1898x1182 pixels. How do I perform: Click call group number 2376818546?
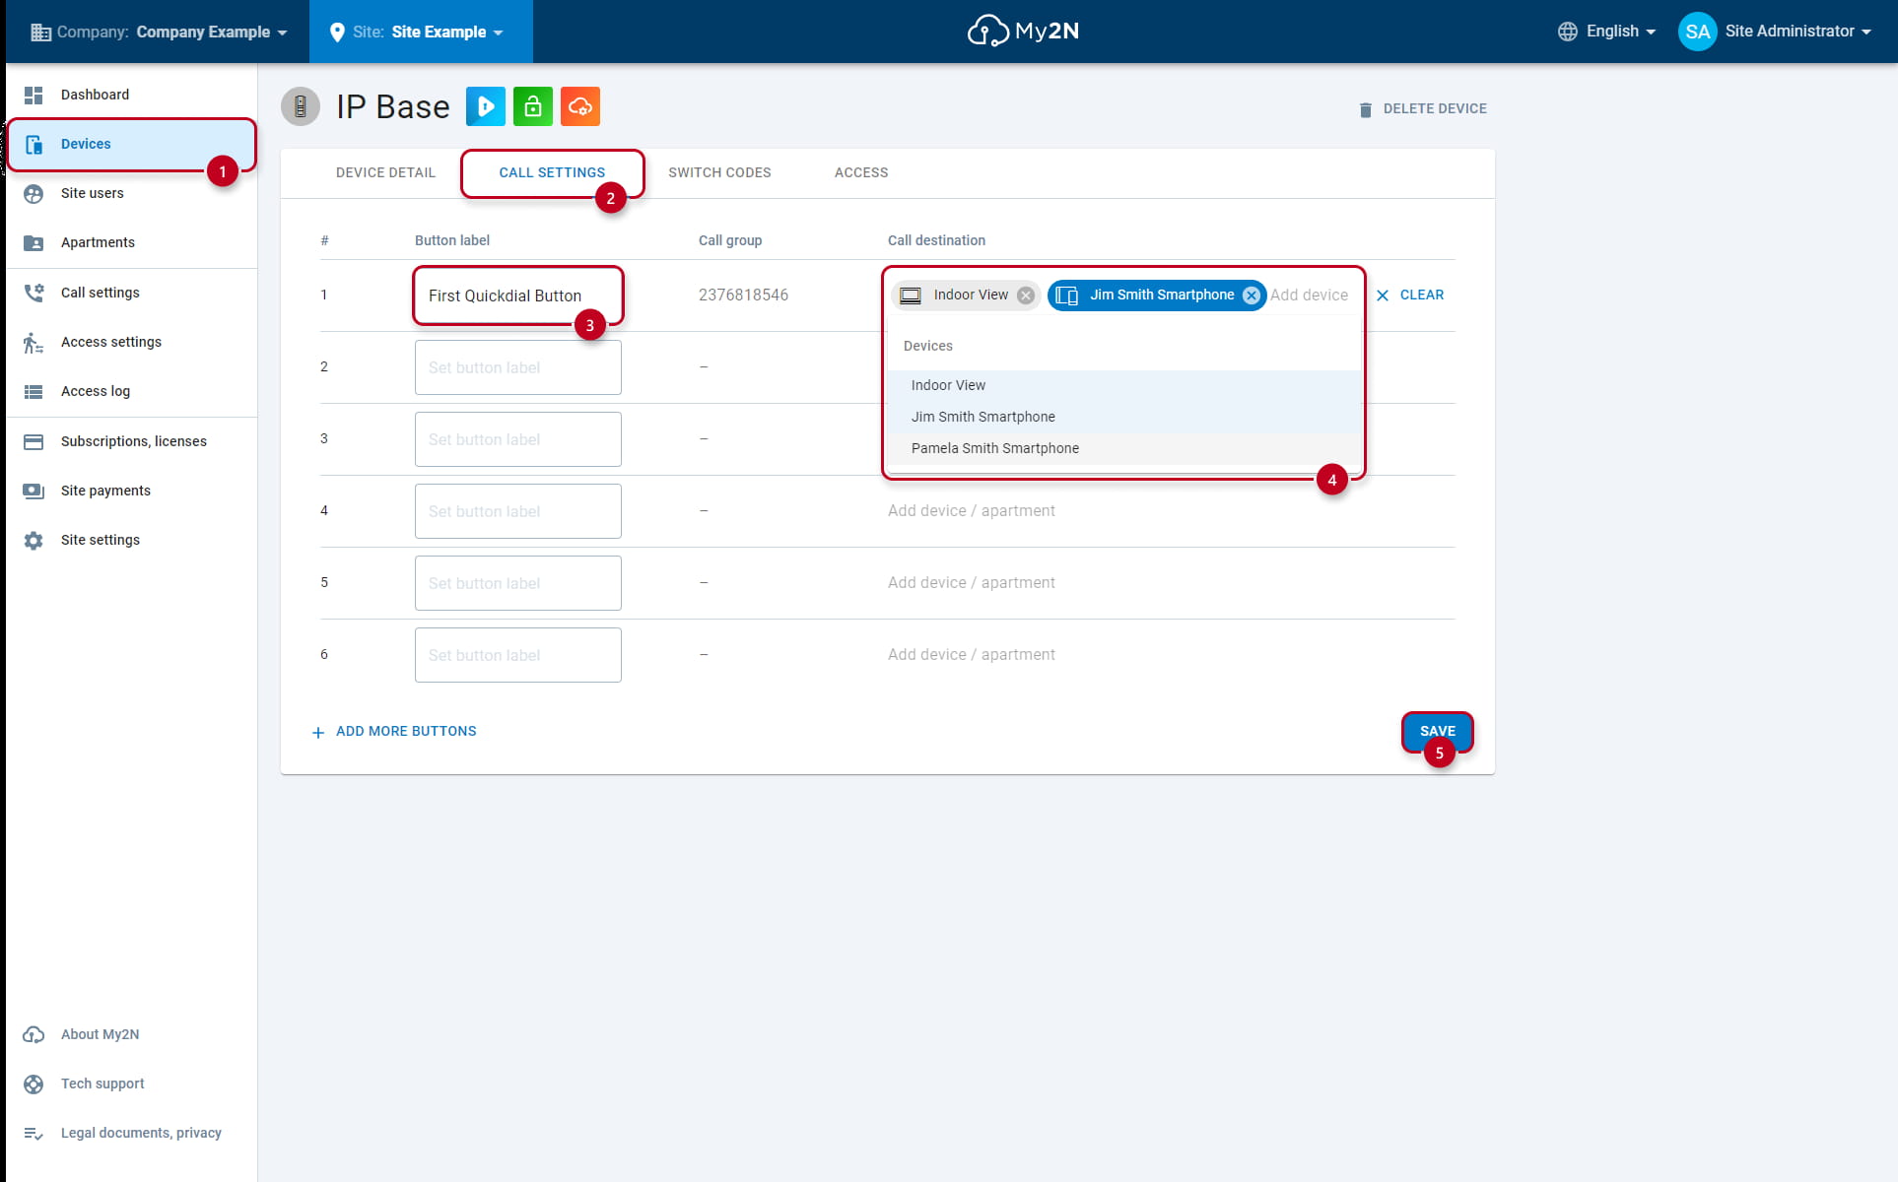pyautogui.click(x=743, y=295)
